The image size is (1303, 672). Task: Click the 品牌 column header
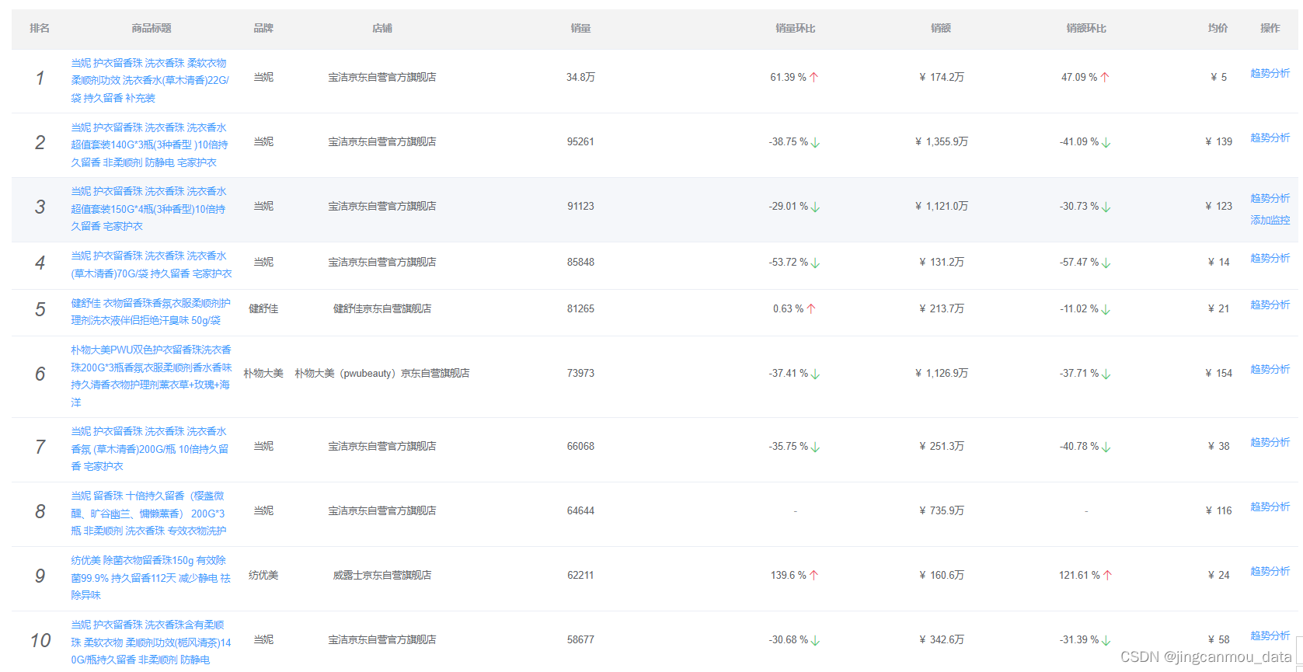coord(263,28)
